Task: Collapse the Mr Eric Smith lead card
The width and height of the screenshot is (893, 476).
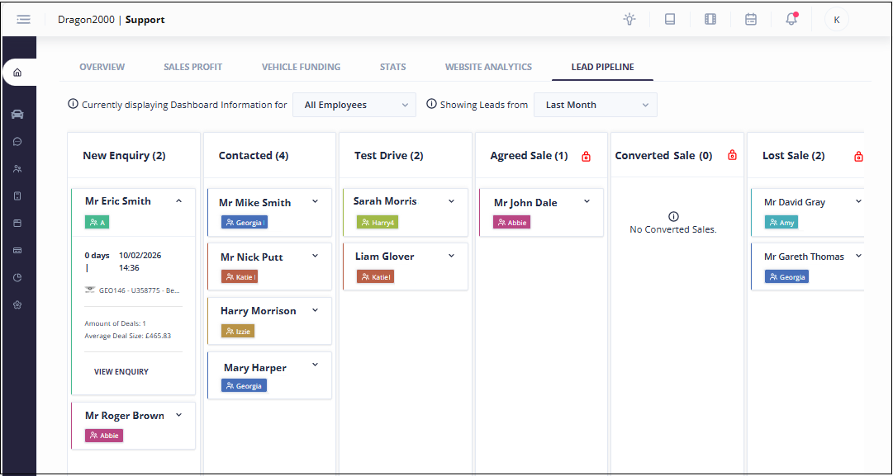Action: pos(179,200)
